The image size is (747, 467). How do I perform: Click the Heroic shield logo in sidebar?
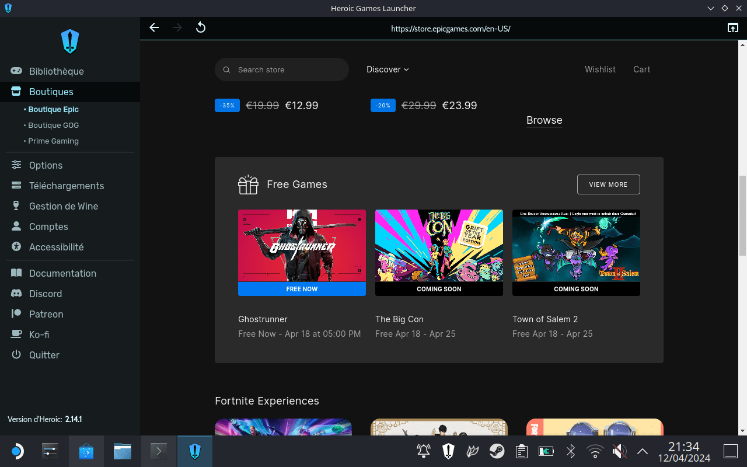[70, 41]
